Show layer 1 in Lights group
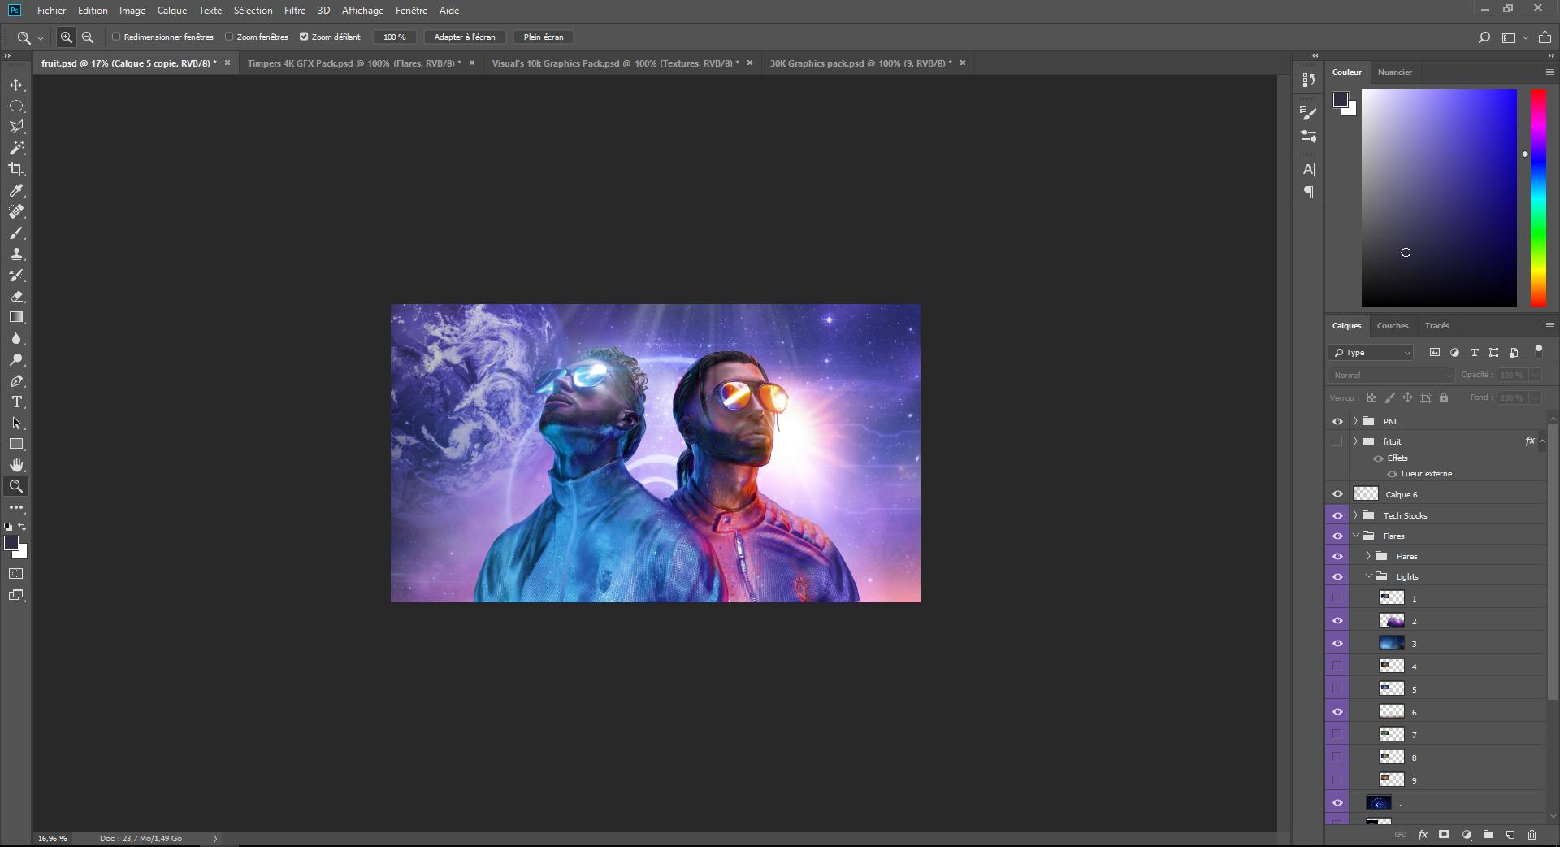Viewport: 1560px width, 847px height. pyautogui.click(x=1337, y=598)
